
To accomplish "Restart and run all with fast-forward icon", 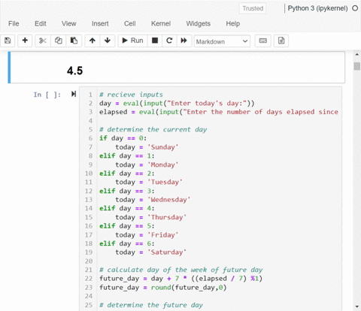I will click(x=184, y=41).
